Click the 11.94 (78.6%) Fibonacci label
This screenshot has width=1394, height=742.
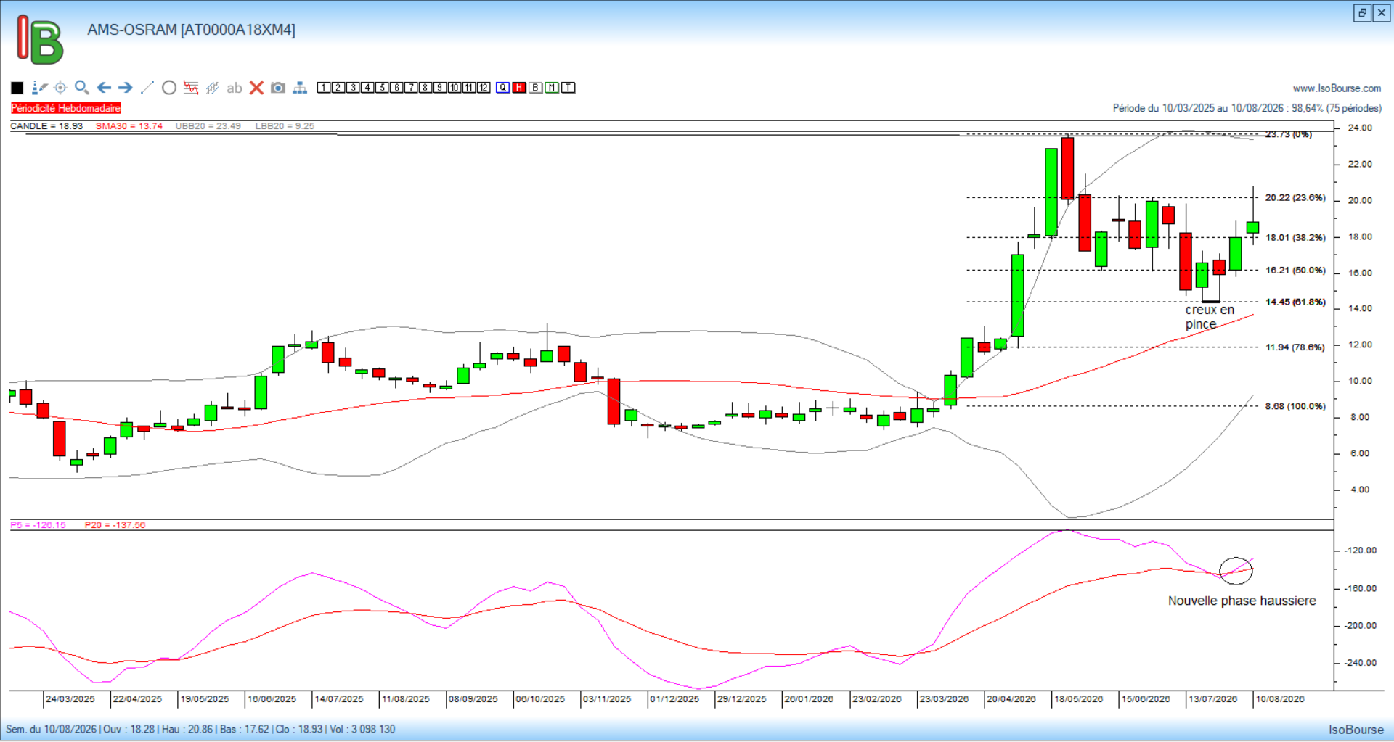[1295, 347]
